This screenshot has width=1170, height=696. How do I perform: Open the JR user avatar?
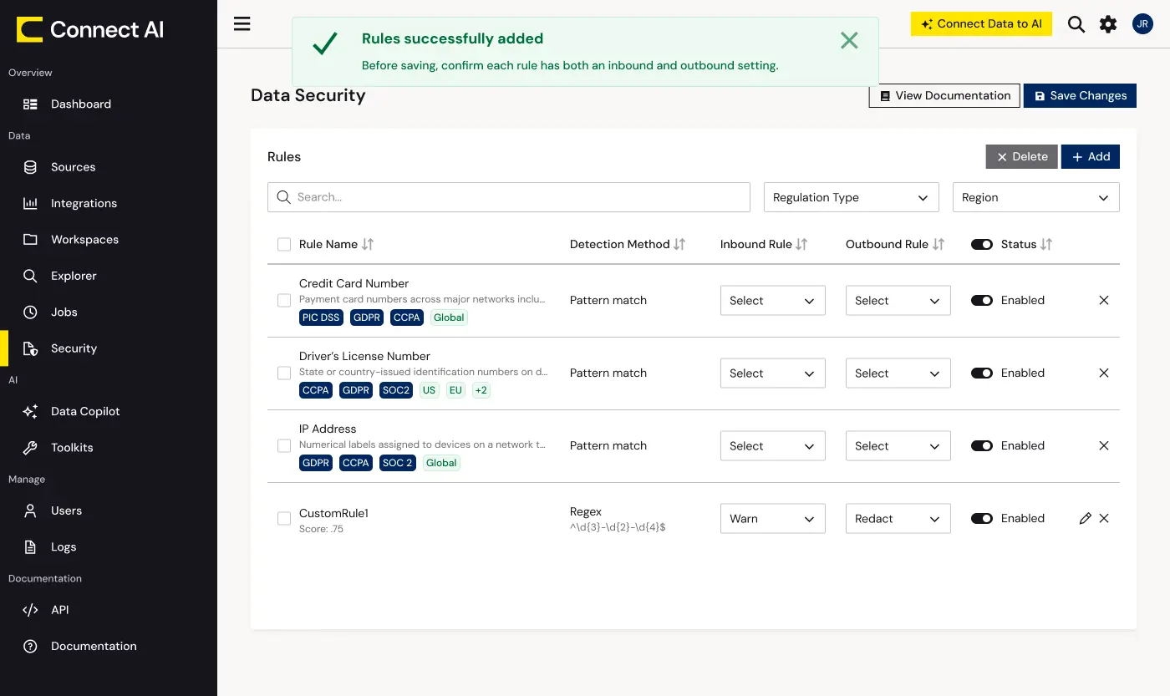click(x=1142, y=23)
